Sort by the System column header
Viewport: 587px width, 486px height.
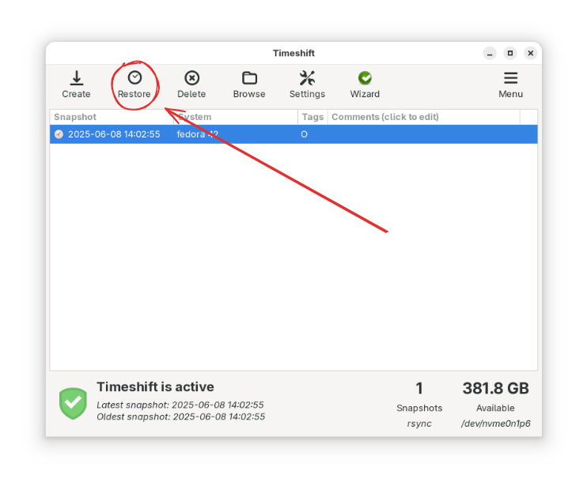(236, 117)
